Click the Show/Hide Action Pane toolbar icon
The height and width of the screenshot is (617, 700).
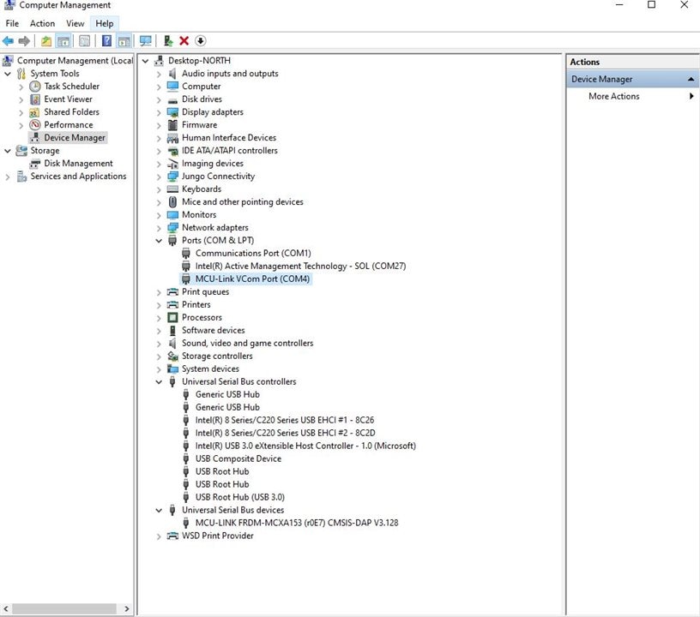(124, 41)
